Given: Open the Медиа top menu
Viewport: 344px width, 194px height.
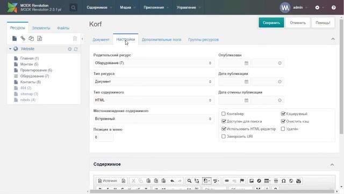Looking at the screenshot, I should 128,8.
